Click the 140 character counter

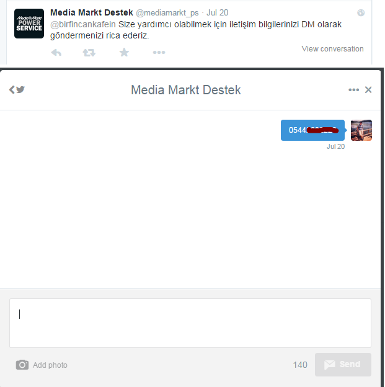point(300,365)
